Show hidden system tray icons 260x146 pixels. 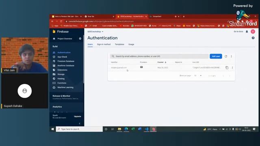point(220,129)
